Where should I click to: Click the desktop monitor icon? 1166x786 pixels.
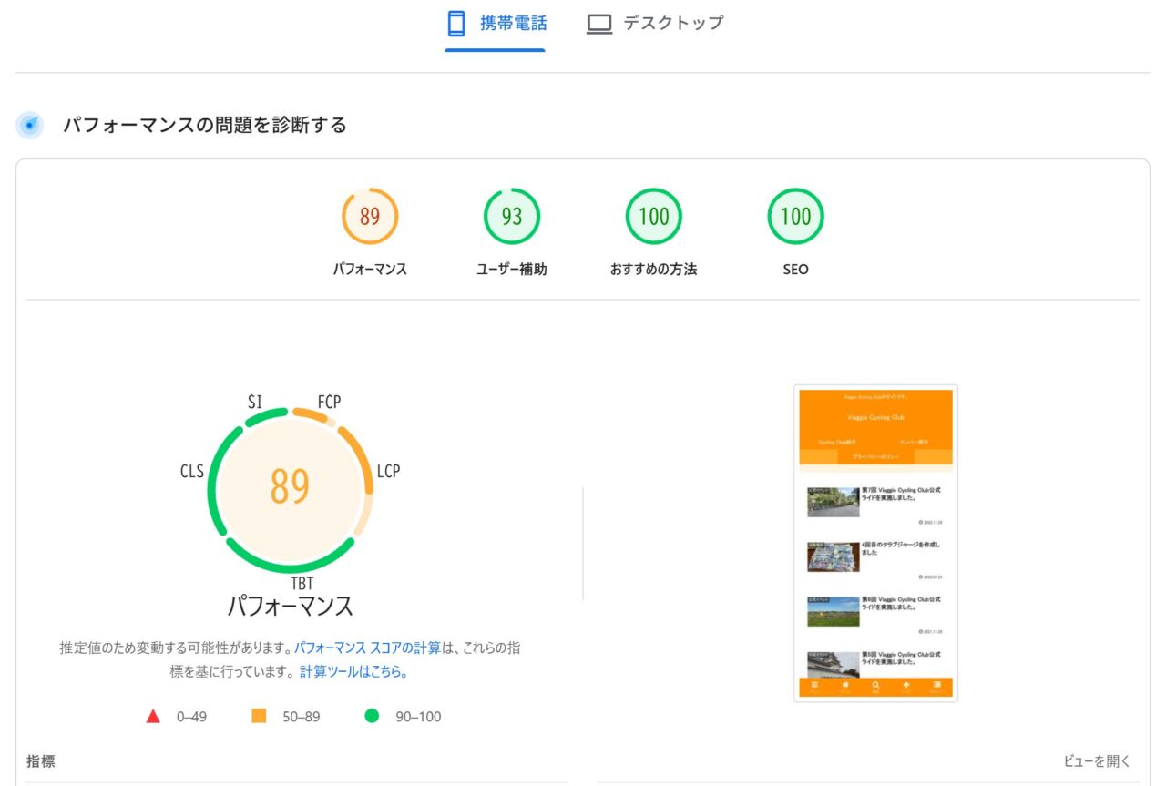coord(598,24)
